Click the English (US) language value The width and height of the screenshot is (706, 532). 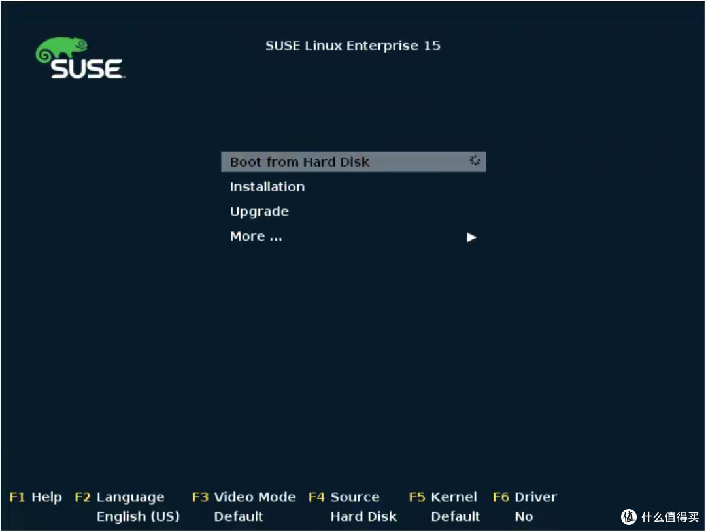click(x=138, y=517)
